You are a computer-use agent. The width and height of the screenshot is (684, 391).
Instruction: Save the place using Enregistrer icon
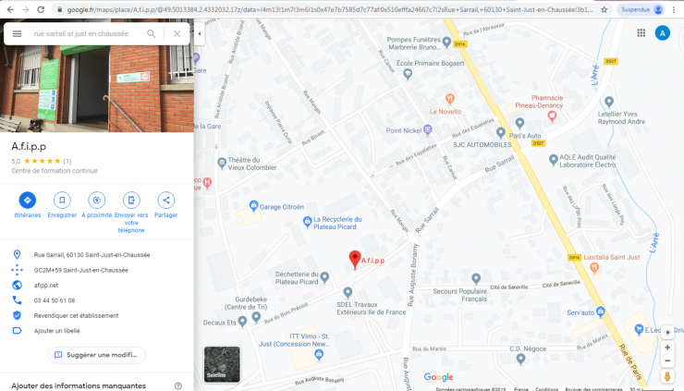62,201
